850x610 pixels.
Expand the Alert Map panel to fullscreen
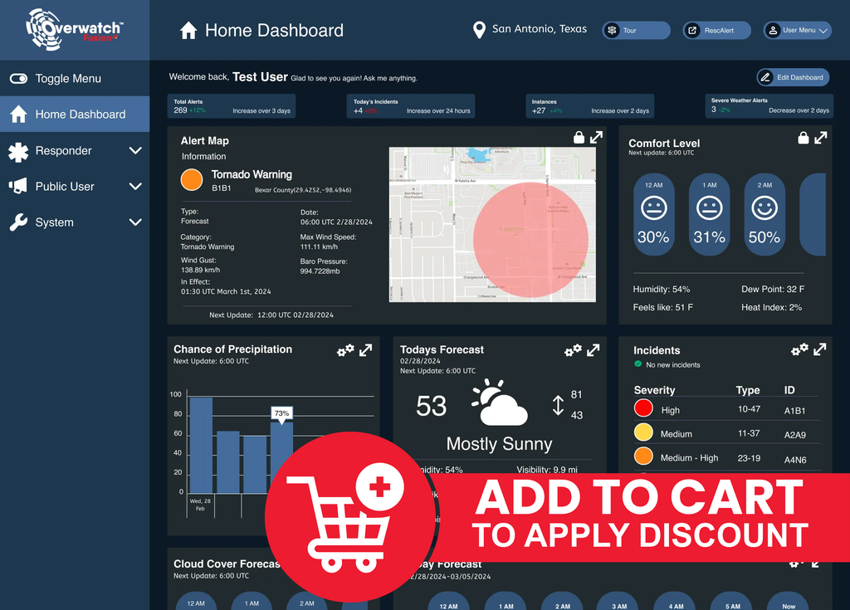click(597, 138)
